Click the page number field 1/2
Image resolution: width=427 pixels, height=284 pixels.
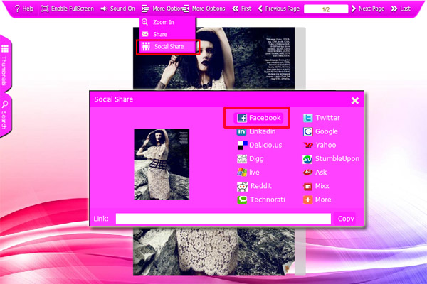pos(326,9)
